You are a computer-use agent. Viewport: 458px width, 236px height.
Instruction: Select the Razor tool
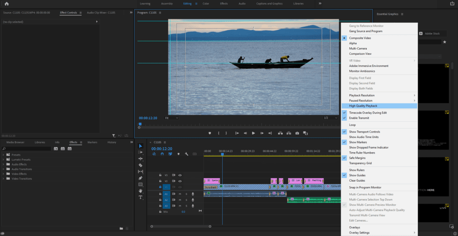pos(140,165)
